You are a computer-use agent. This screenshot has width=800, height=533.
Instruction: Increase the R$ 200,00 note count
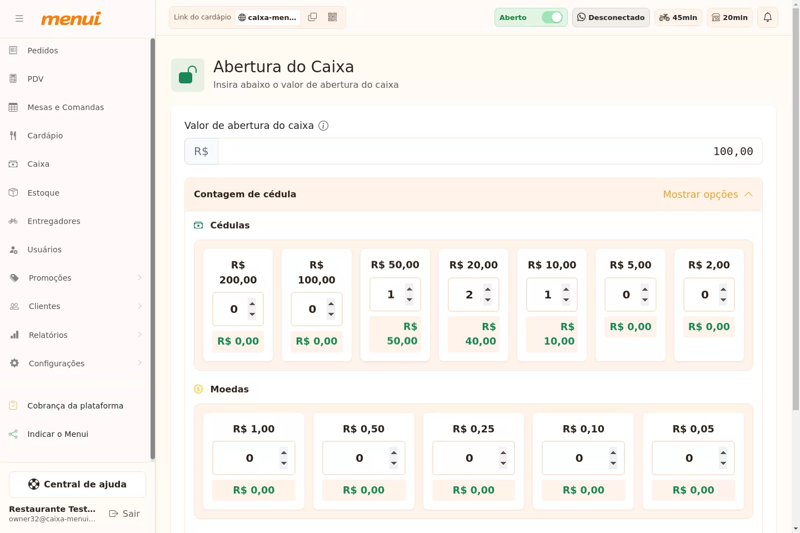click(x=252, y=303)
